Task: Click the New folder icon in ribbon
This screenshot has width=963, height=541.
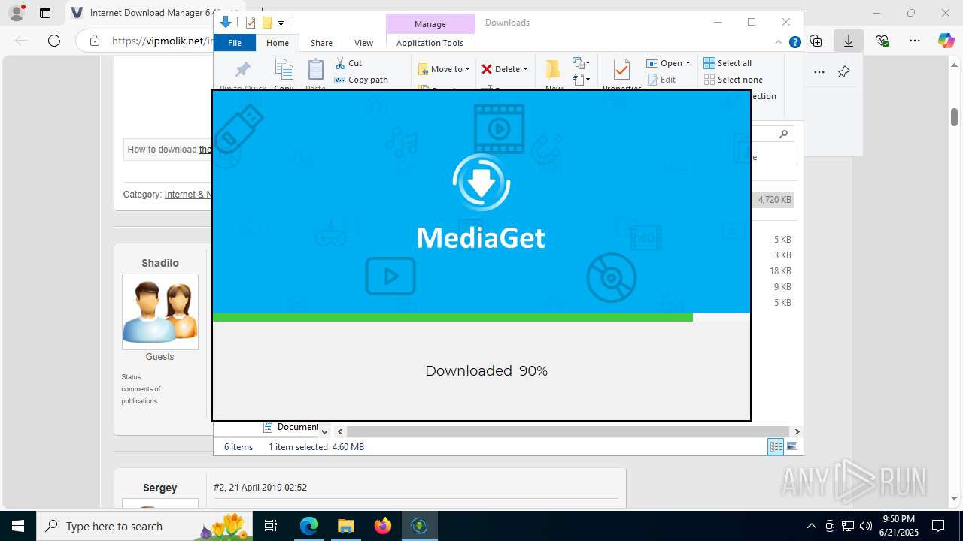Action: (554, 69)
